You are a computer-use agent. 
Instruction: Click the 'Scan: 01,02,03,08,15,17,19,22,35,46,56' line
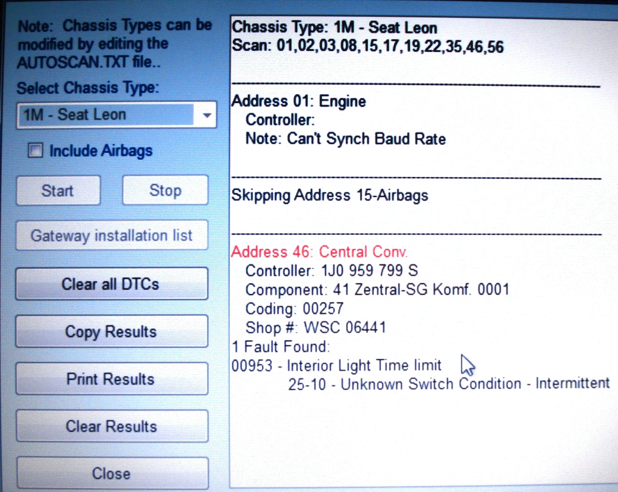(367, 46)
